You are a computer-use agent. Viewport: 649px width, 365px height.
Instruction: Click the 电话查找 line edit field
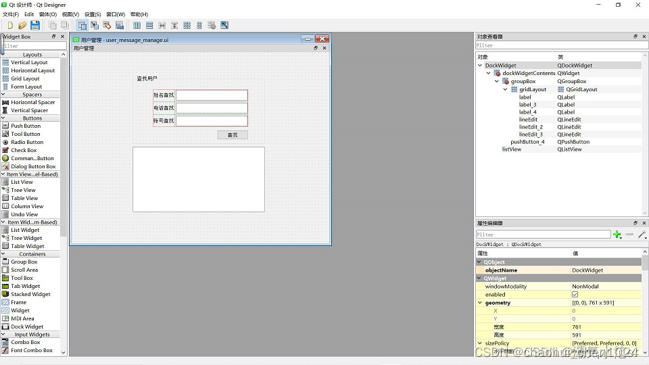(x=212, y=108)
